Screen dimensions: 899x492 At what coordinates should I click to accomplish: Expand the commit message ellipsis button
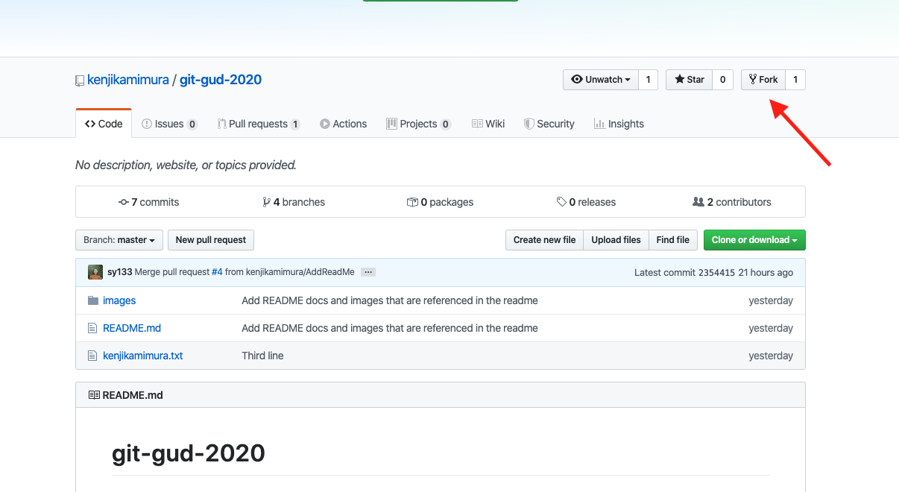368,272
